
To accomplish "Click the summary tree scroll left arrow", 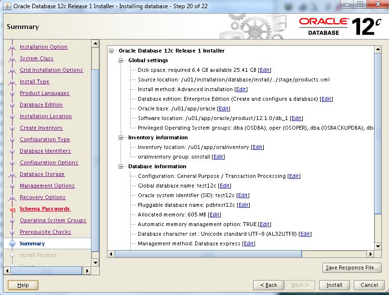I will click(111, 254).
